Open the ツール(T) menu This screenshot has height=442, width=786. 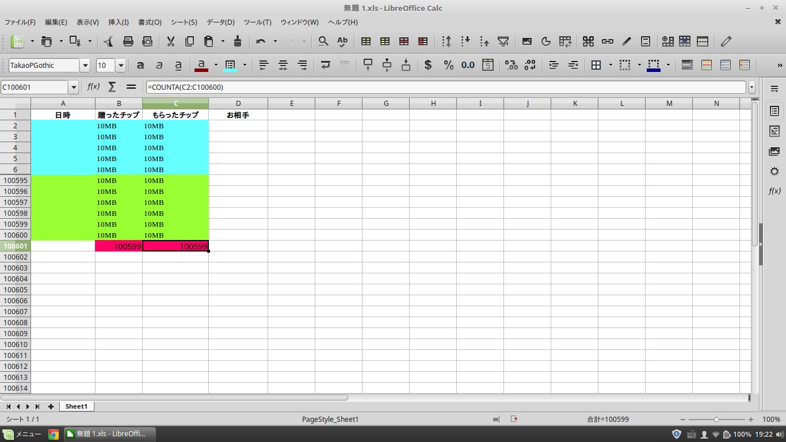[257, 22]
